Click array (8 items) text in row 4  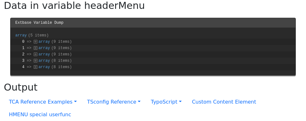point(55,67)
